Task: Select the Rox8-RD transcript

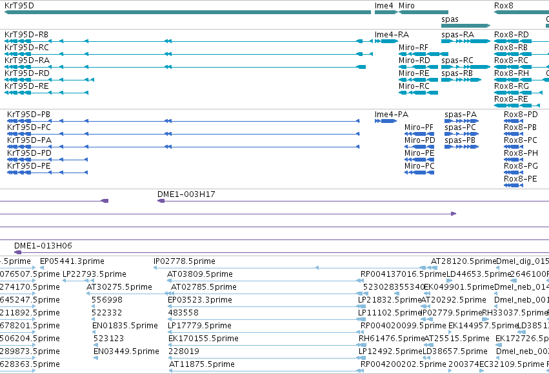Action: click(511, 35)
